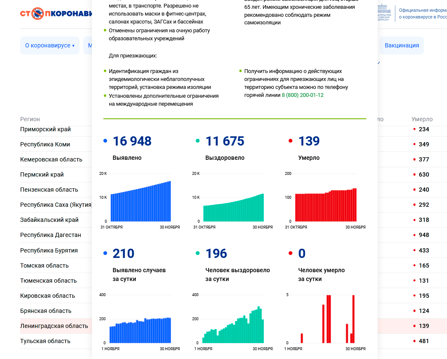Click the red dot beside 0 deaths per day
The width and height of the screenshot is (447, 359).
(x=290, y=253)
